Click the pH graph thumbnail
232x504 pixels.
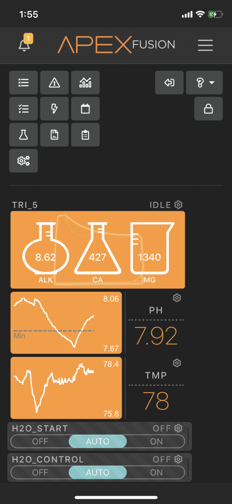[x=66, y=323]
